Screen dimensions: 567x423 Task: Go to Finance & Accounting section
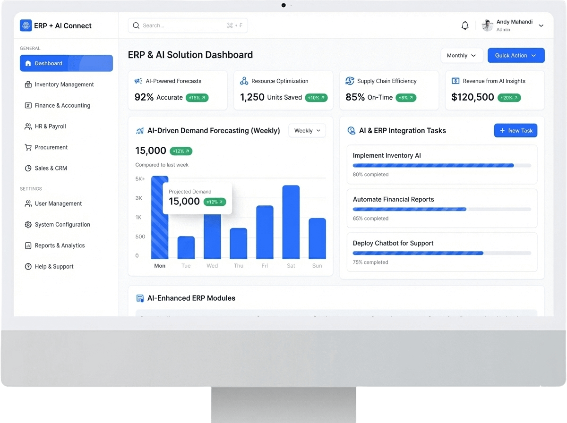62,105
